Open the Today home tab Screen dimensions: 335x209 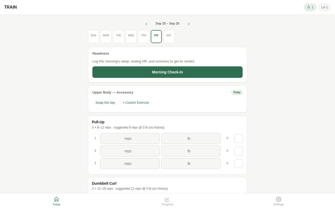(x=57, y=201)
